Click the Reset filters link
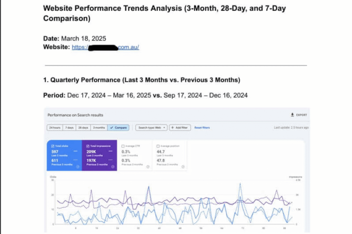Image resolution: width=352 pixels, height=234 pixels. 202,128
